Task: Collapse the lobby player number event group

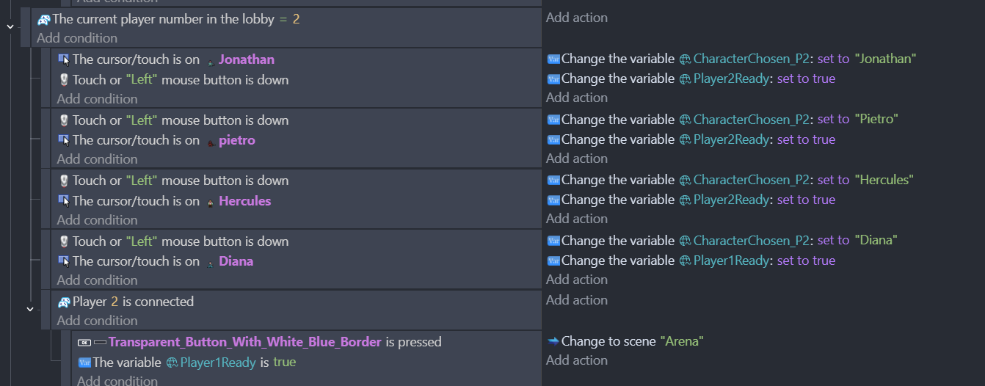Action: [10, 26]
